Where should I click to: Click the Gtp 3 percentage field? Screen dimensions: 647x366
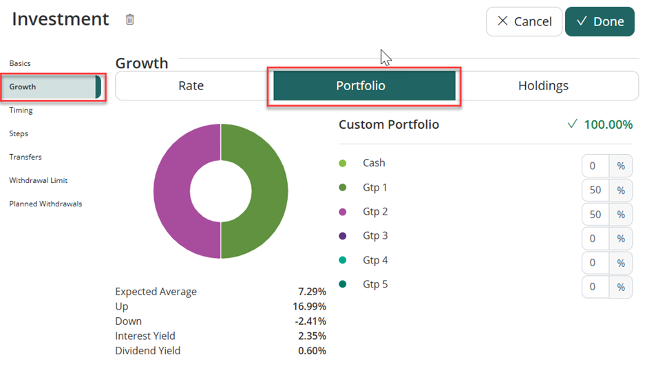point(595,239)
